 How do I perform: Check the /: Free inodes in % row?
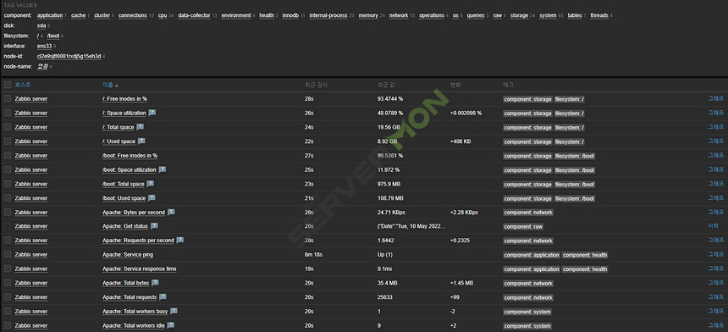click(8, 99)
